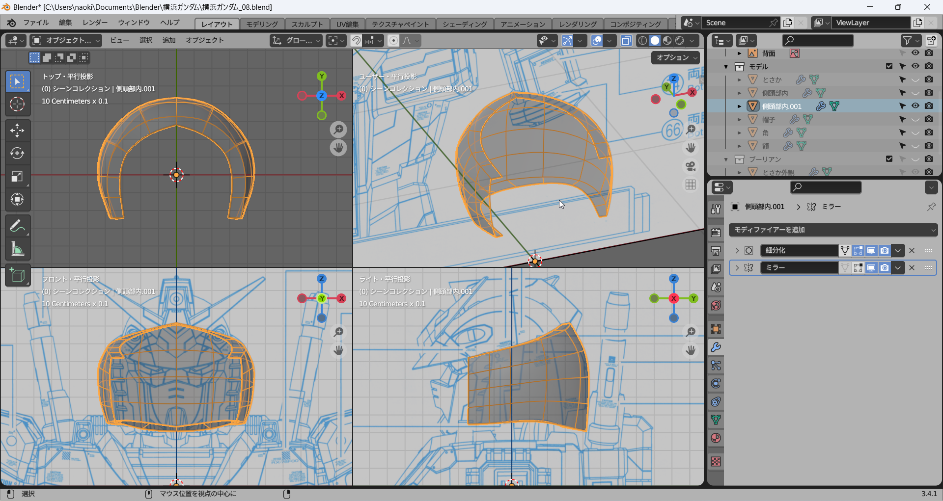Viewport: 943px width, 501px height.
Task: Uncheck the モデル collection checkbox
Action: pos(889,66)
